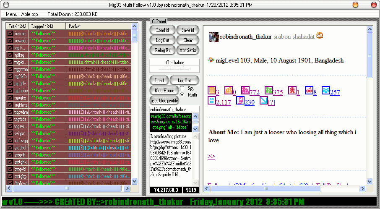380x209 pixels.
Task: Click up arrow of green source code box
Action: [195, 116]
